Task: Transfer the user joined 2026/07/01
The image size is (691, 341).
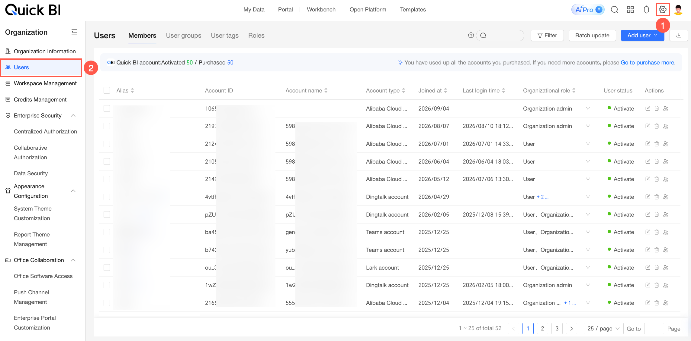Action: [x=666, y=144]
